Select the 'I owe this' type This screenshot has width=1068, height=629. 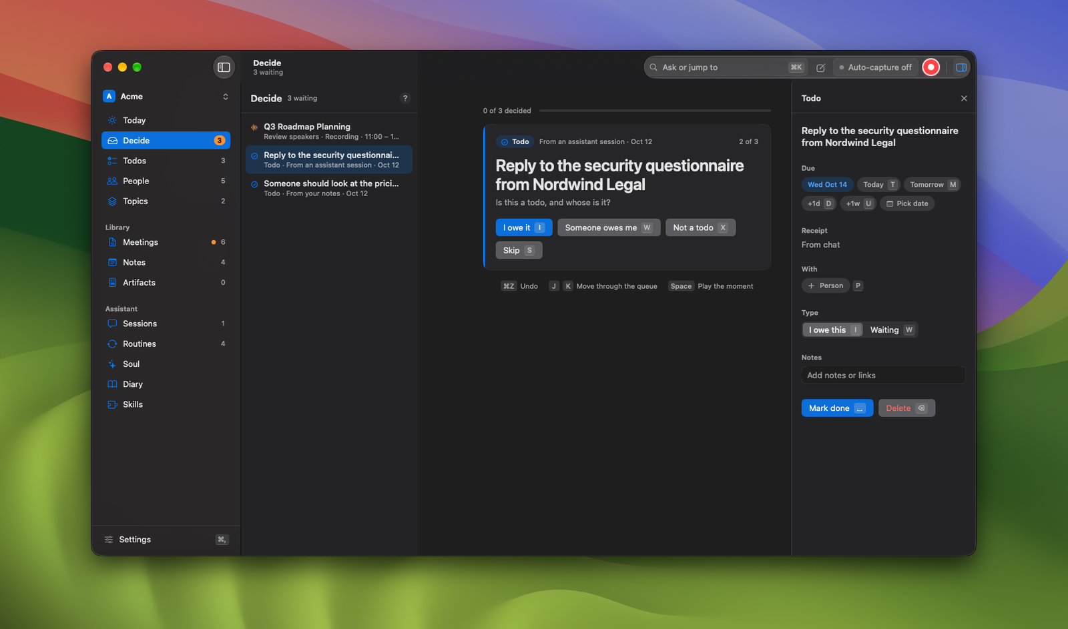[x=833, y=330]
